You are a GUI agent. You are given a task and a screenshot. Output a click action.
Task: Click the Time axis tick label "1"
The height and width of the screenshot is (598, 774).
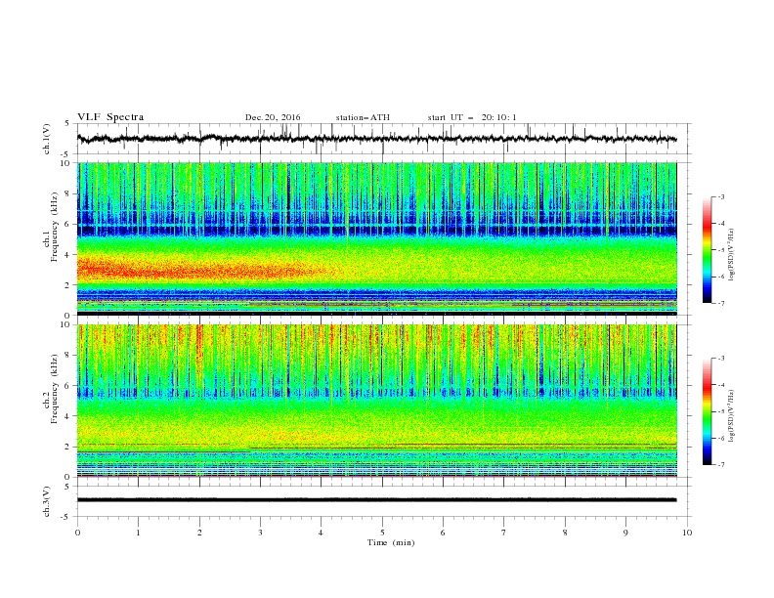tap(139, 533)
